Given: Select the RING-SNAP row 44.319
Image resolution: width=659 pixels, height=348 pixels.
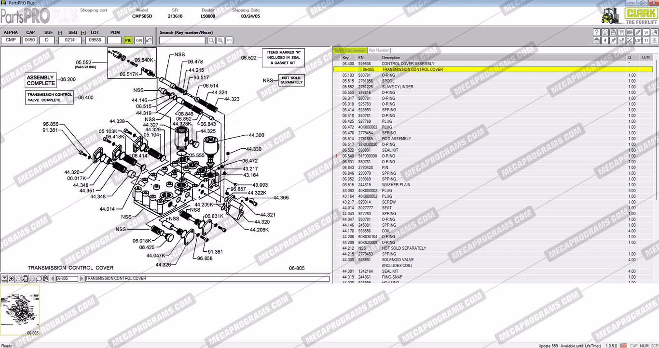Looking at the screenshot, I should [493, 277].
